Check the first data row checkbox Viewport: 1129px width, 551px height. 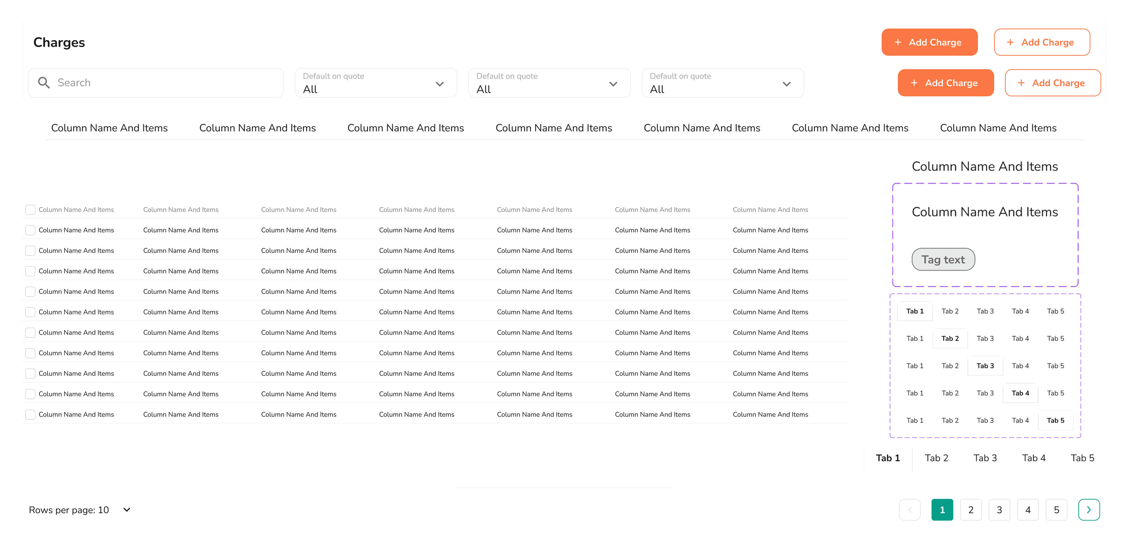[x=30, y=230]
